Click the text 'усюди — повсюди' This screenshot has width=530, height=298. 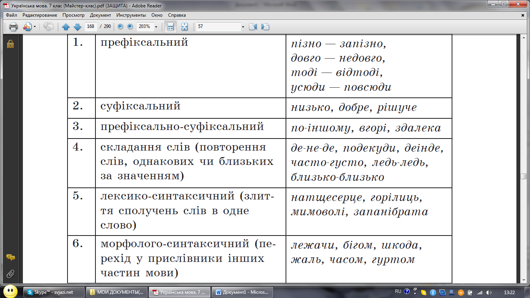[341, 87]
